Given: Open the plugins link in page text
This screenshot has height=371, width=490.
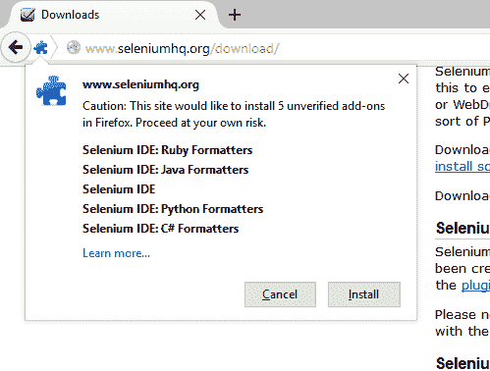Looking at the screenshot, I should tap(475, 286).
